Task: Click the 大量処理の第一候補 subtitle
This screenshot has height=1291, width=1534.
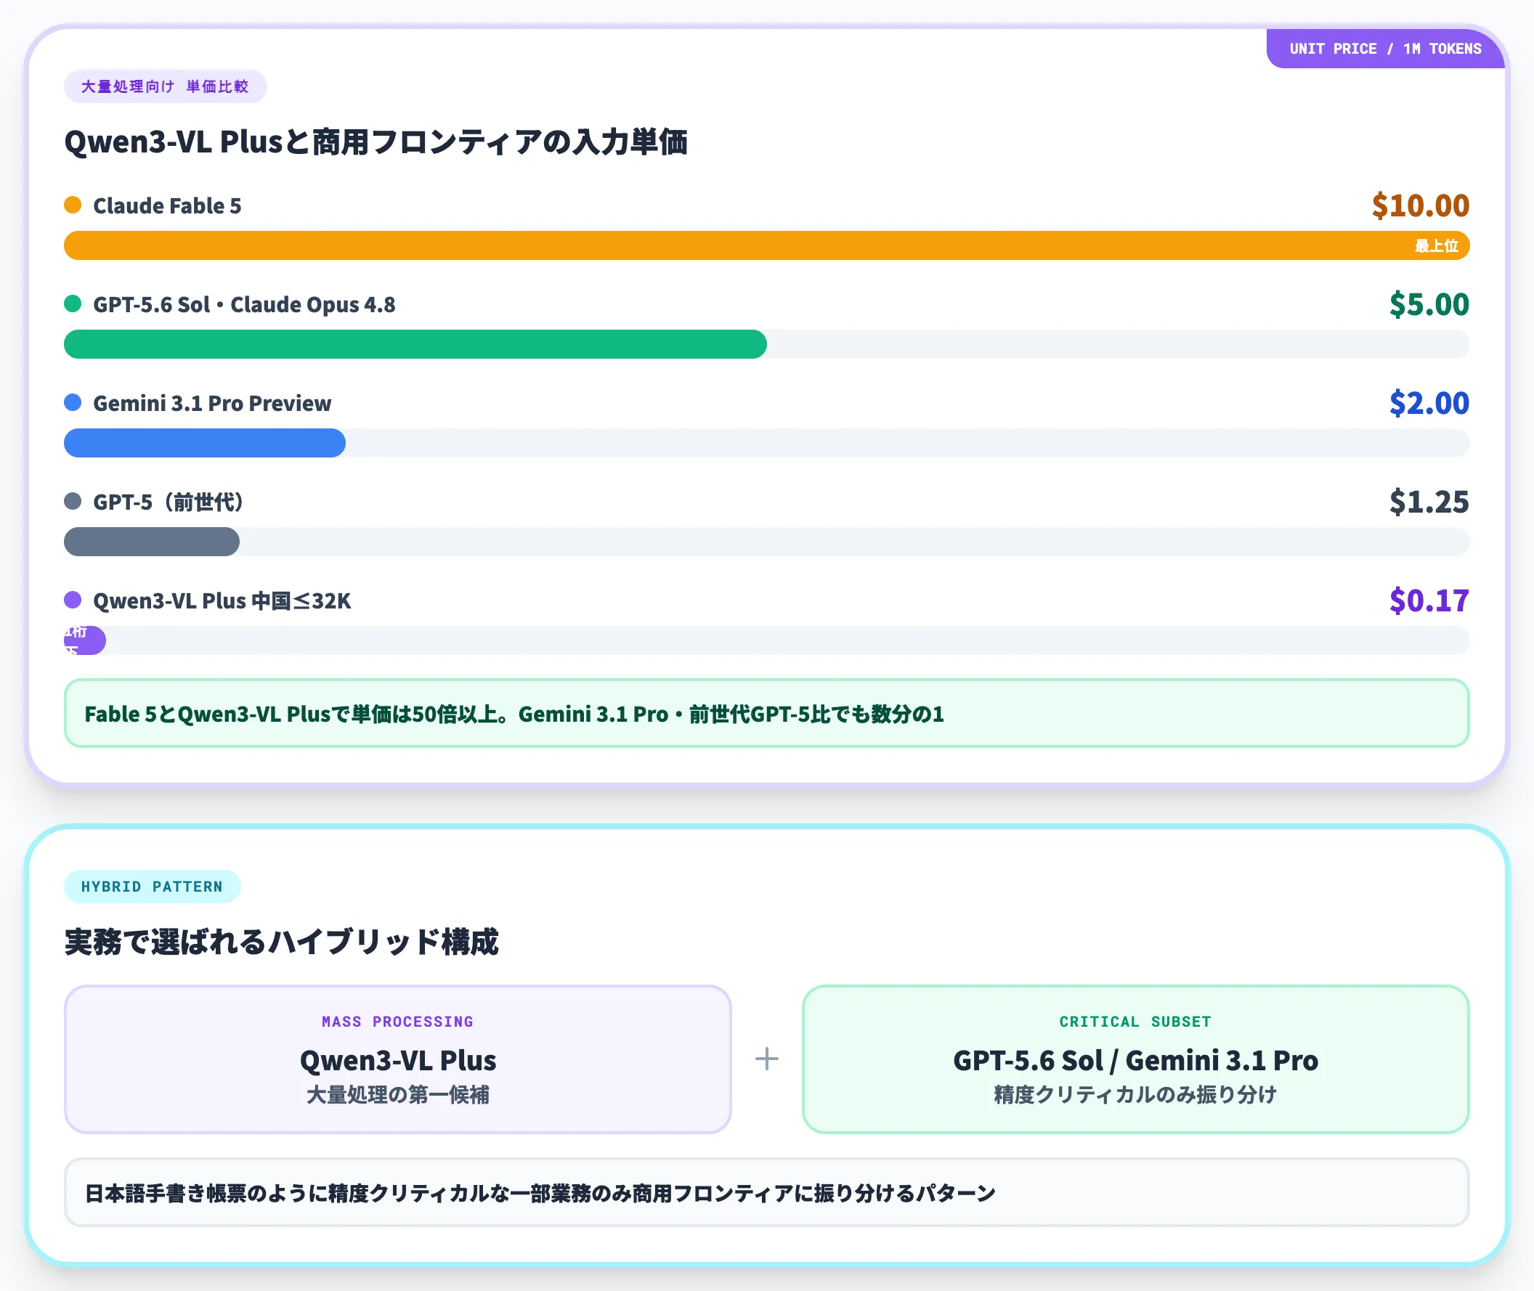Action: click(397, 1095)
